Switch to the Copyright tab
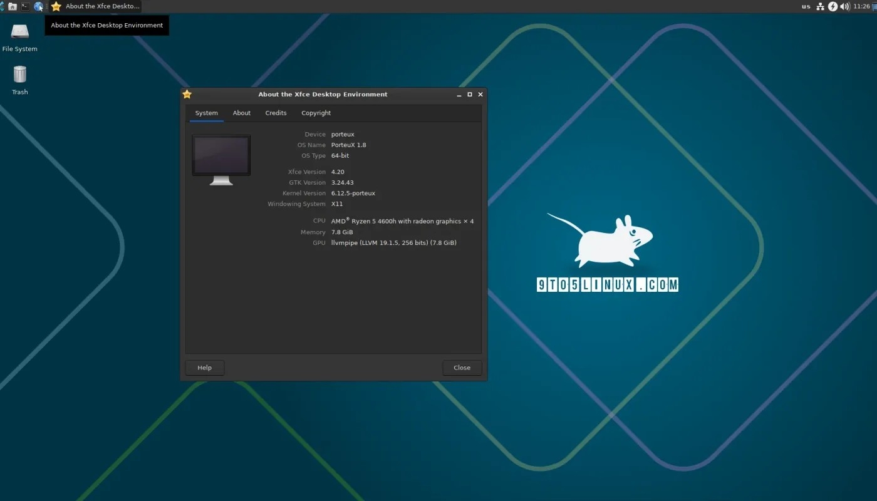Screen dimensions: 877x501 (316, 113)
